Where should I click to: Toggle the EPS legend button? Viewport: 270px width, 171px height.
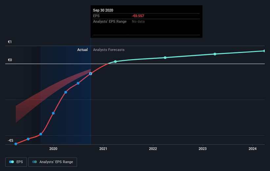pos(16,162)
